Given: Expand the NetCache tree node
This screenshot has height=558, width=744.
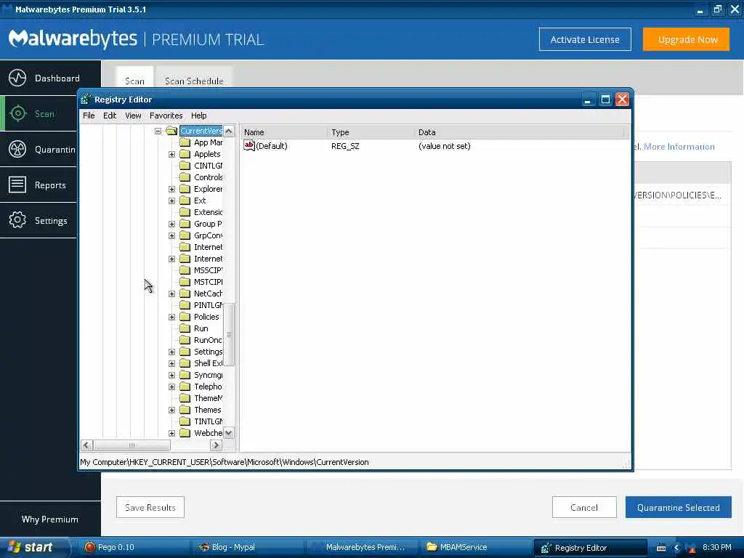Looking at the screenshot, I should click(171, 294).
